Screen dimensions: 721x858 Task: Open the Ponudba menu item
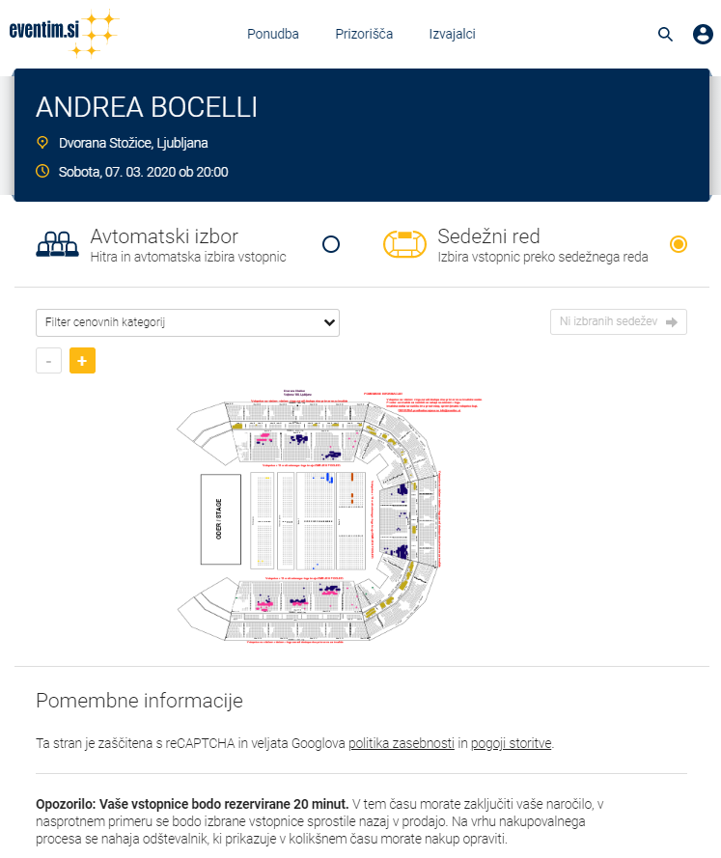[273, 34]
